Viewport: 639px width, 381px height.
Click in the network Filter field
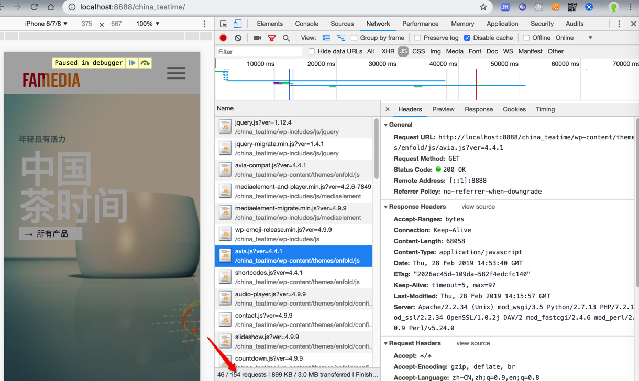(260, 52)
